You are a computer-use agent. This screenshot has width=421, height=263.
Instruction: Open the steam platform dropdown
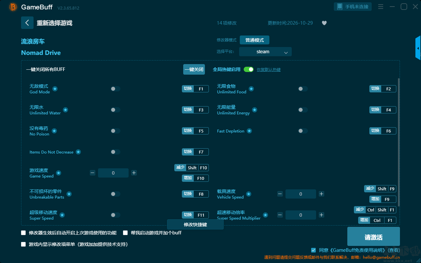(265, 52)
